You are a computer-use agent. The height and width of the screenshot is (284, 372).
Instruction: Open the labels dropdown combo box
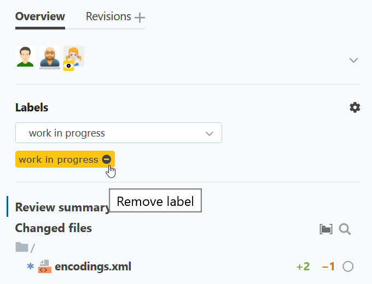[119, 133]
